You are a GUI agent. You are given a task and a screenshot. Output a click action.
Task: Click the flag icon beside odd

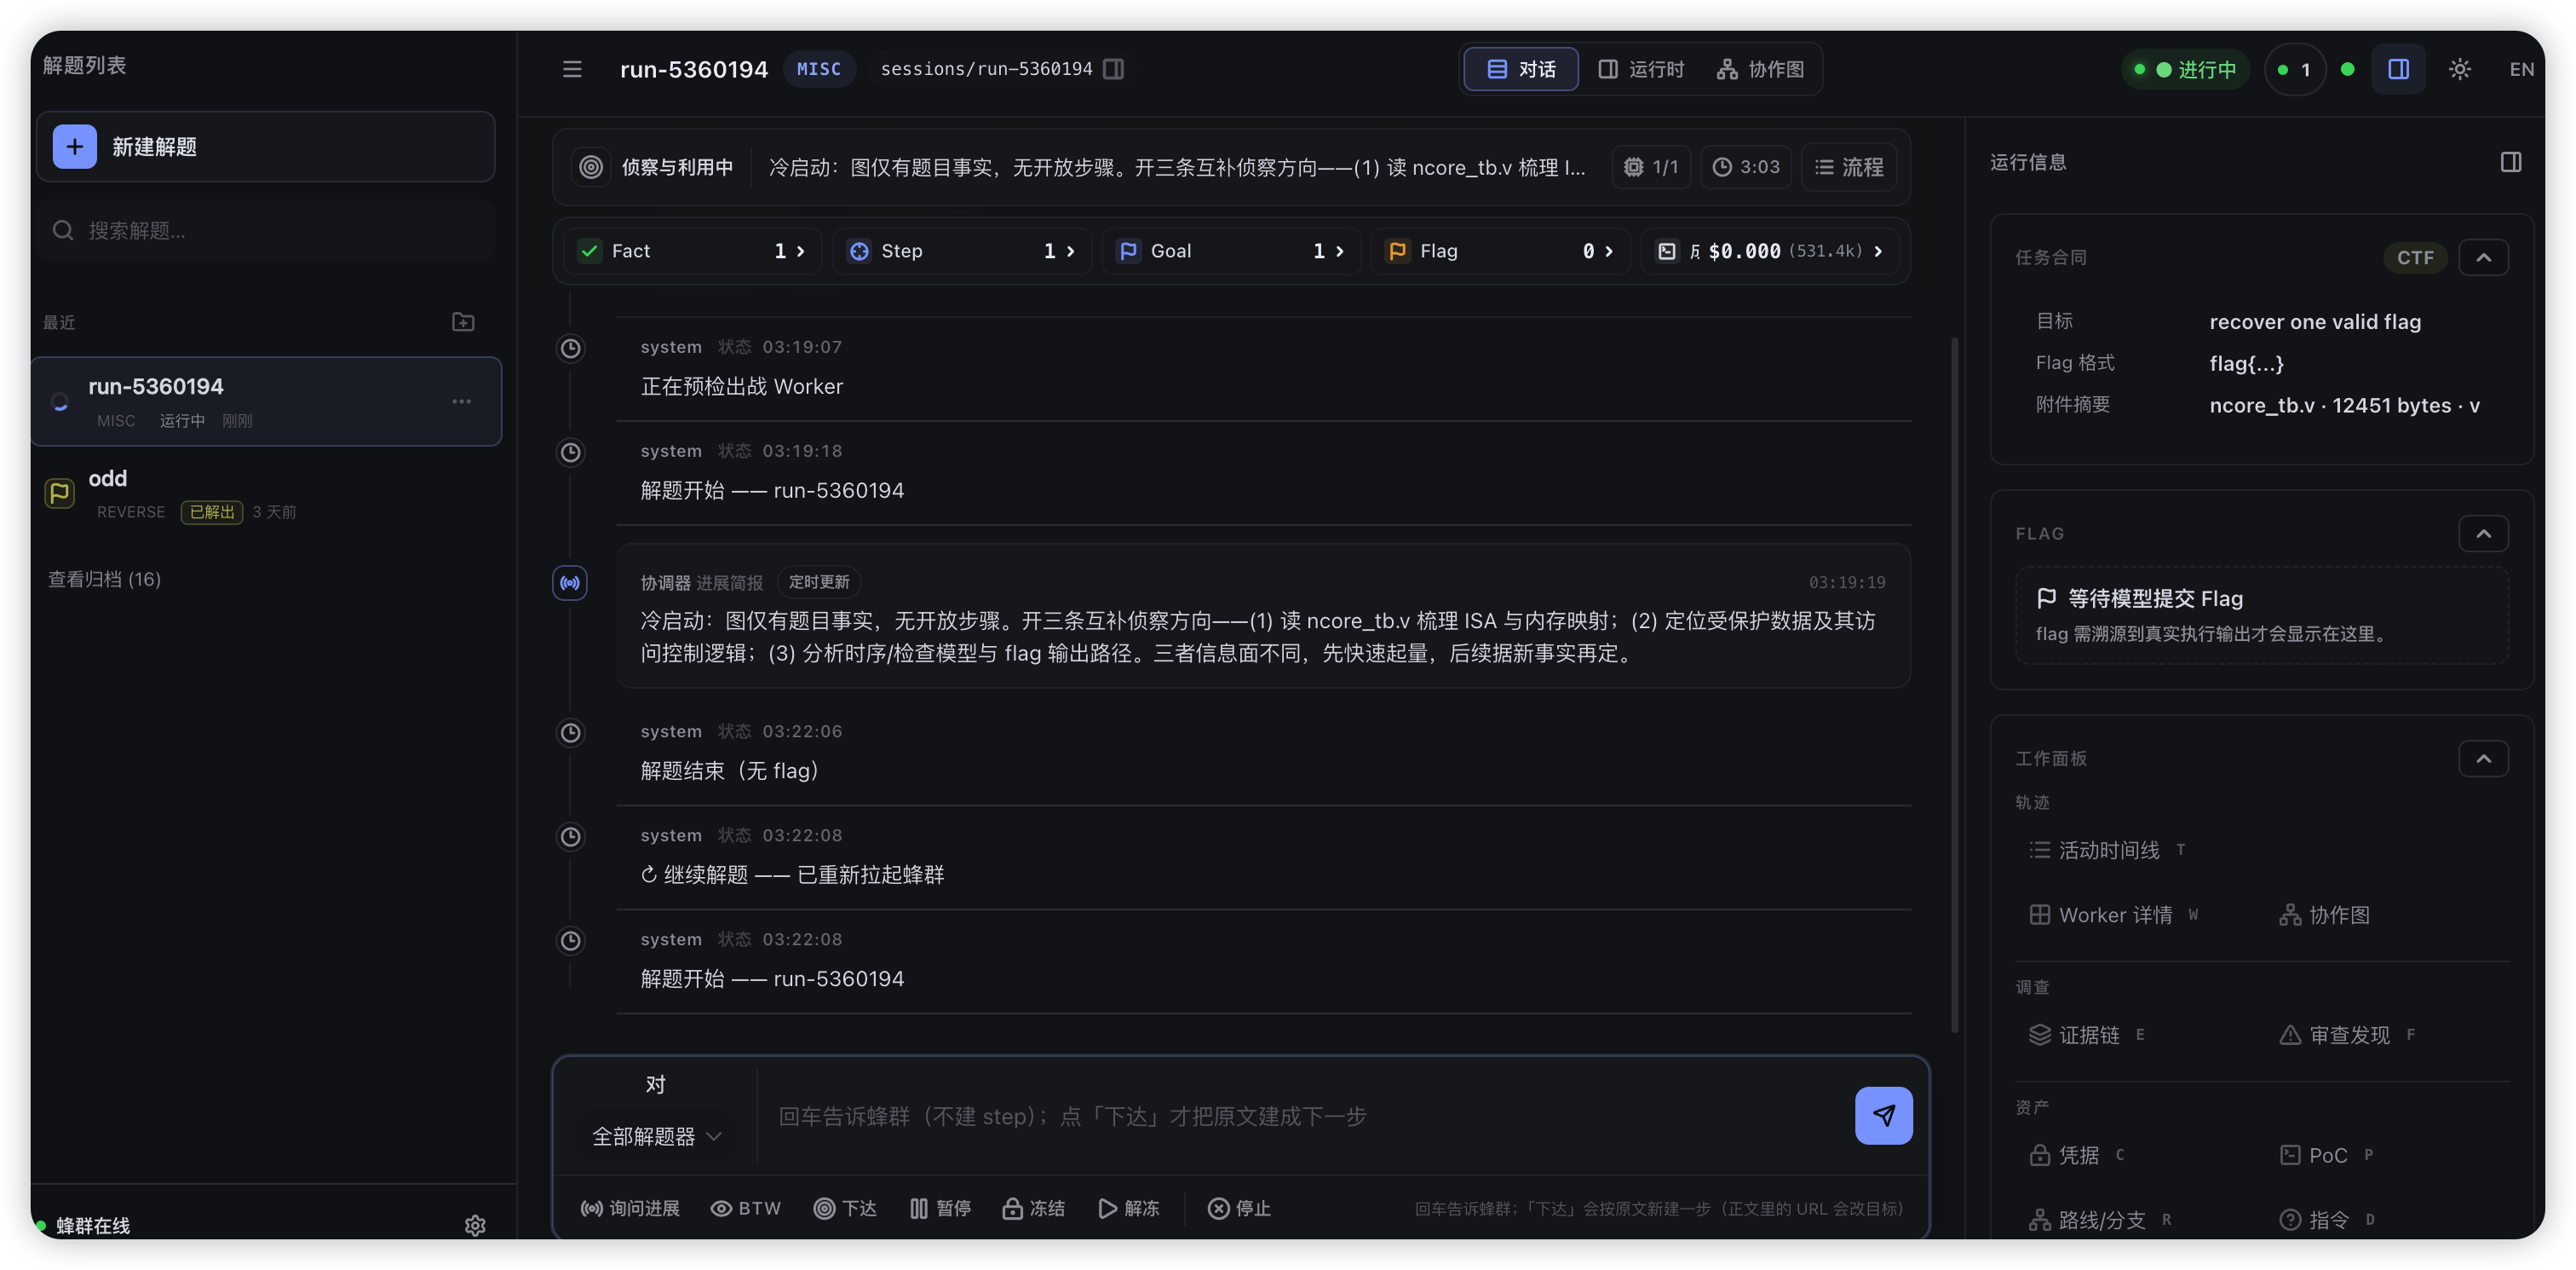click(x=59, y=494)
